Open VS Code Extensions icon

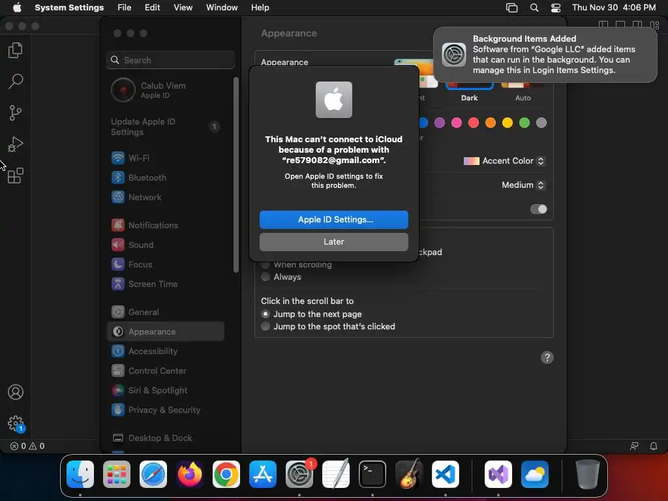16,175
